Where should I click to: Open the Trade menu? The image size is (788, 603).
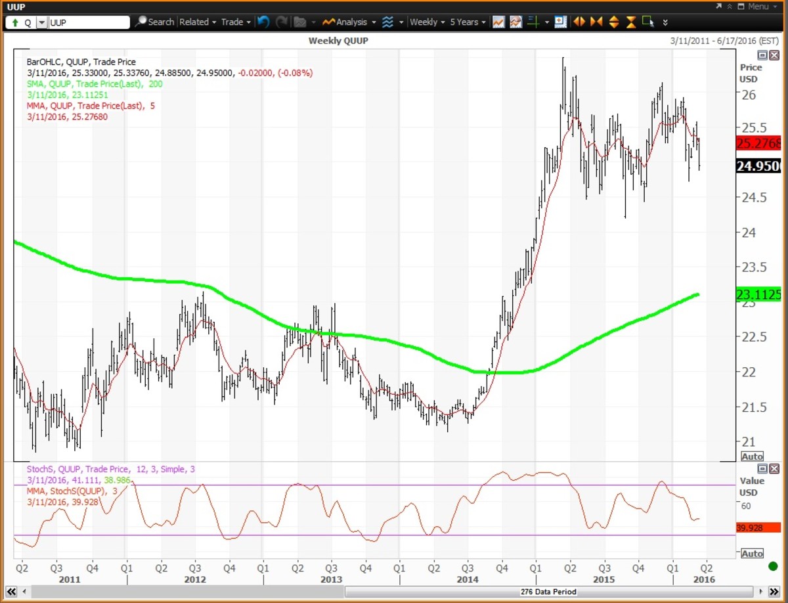[235, 22]
